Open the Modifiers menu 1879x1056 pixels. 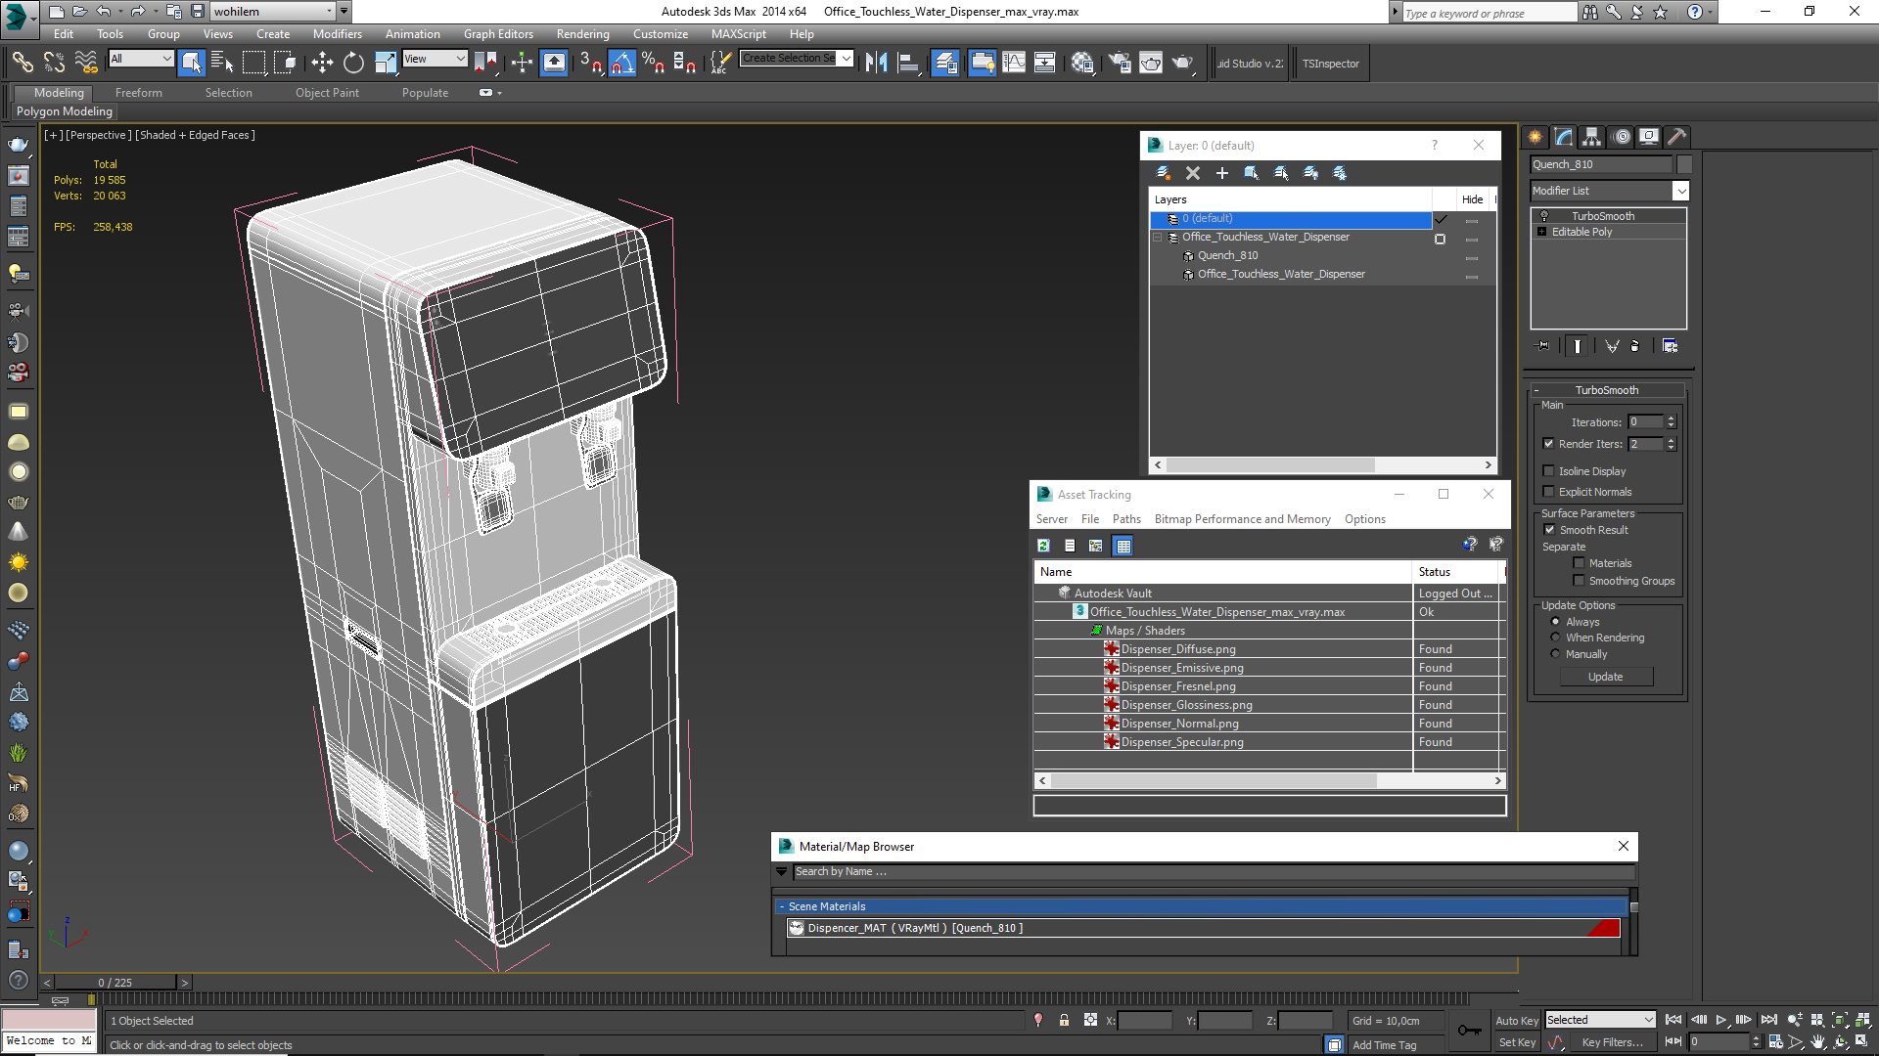(337, 33)
